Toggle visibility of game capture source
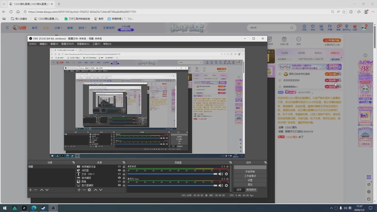This screenshot has height=212, width=377. (x=119, y=178)
